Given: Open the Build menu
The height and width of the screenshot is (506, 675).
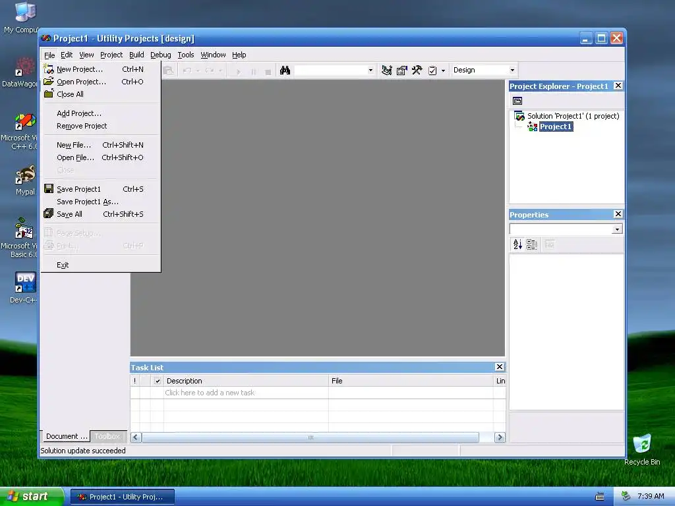Looking at the screenshot, I should pos(136,55).
